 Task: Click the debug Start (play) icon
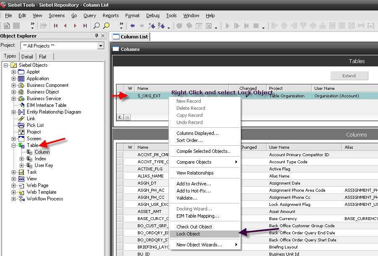click(228, 25)
